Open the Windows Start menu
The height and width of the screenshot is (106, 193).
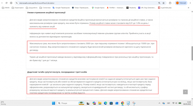tap(54, 103)
